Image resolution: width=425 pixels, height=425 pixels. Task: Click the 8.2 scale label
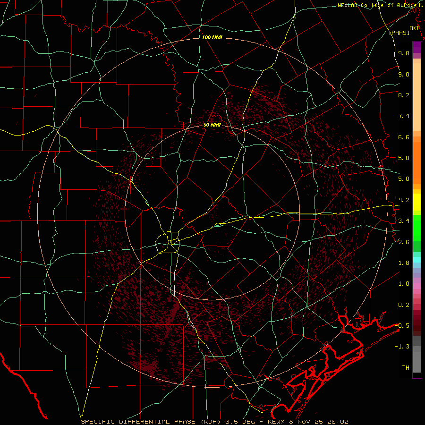point(404,95)
